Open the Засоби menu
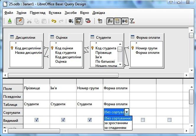Viewport: 196px width, 136px height. point(71,13)
